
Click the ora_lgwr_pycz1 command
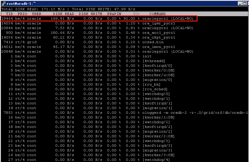pyautogui.click(x=159, y=23)
